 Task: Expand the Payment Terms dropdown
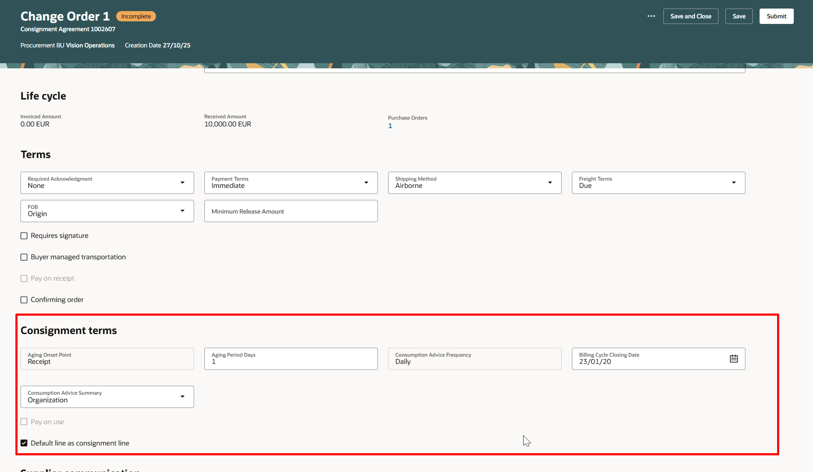pyautogui.click(x=366, y=182)
